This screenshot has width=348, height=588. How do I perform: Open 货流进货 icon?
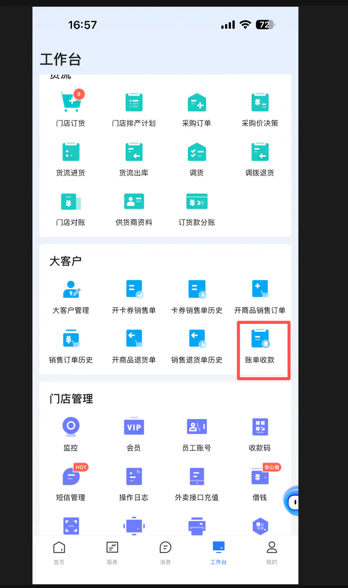coord(71,152)
